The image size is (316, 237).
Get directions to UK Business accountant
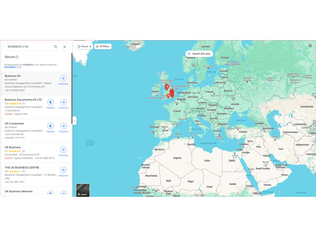coord(63,152)
